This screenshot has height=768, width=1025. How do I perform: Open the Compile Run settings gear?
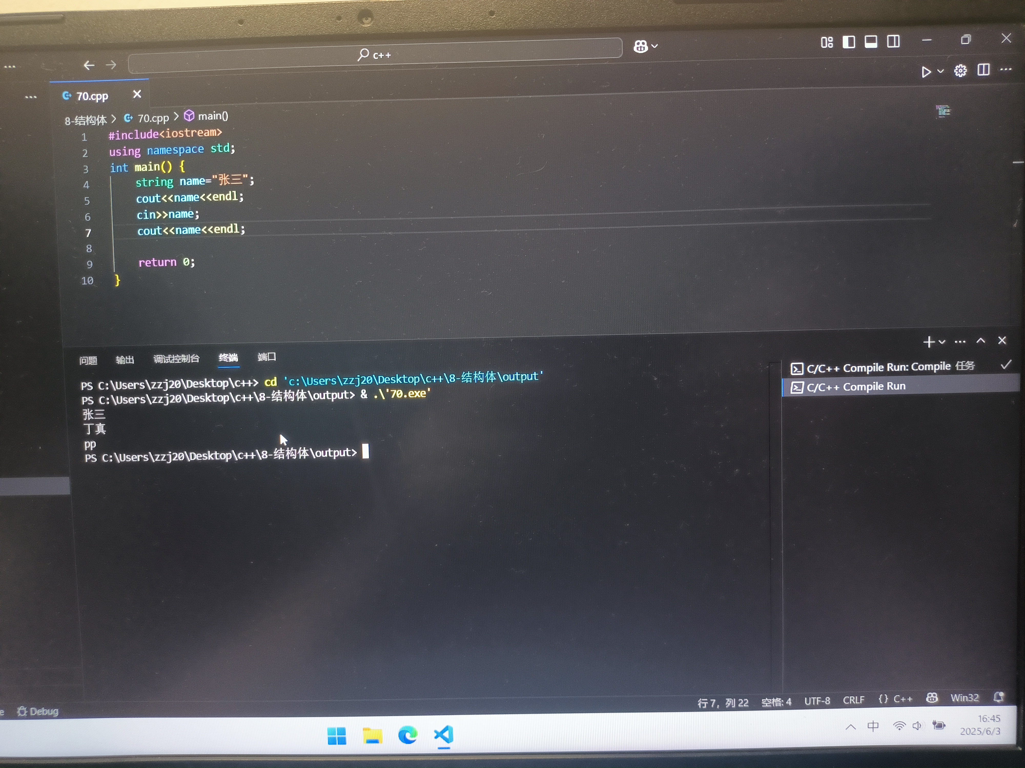[960, 71]
